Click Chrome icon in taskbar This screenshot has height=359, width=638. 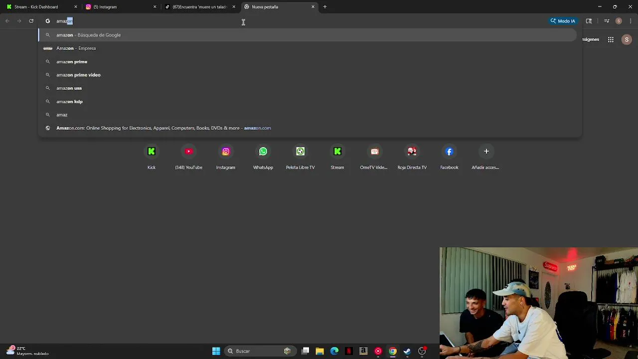pos(393,351)
